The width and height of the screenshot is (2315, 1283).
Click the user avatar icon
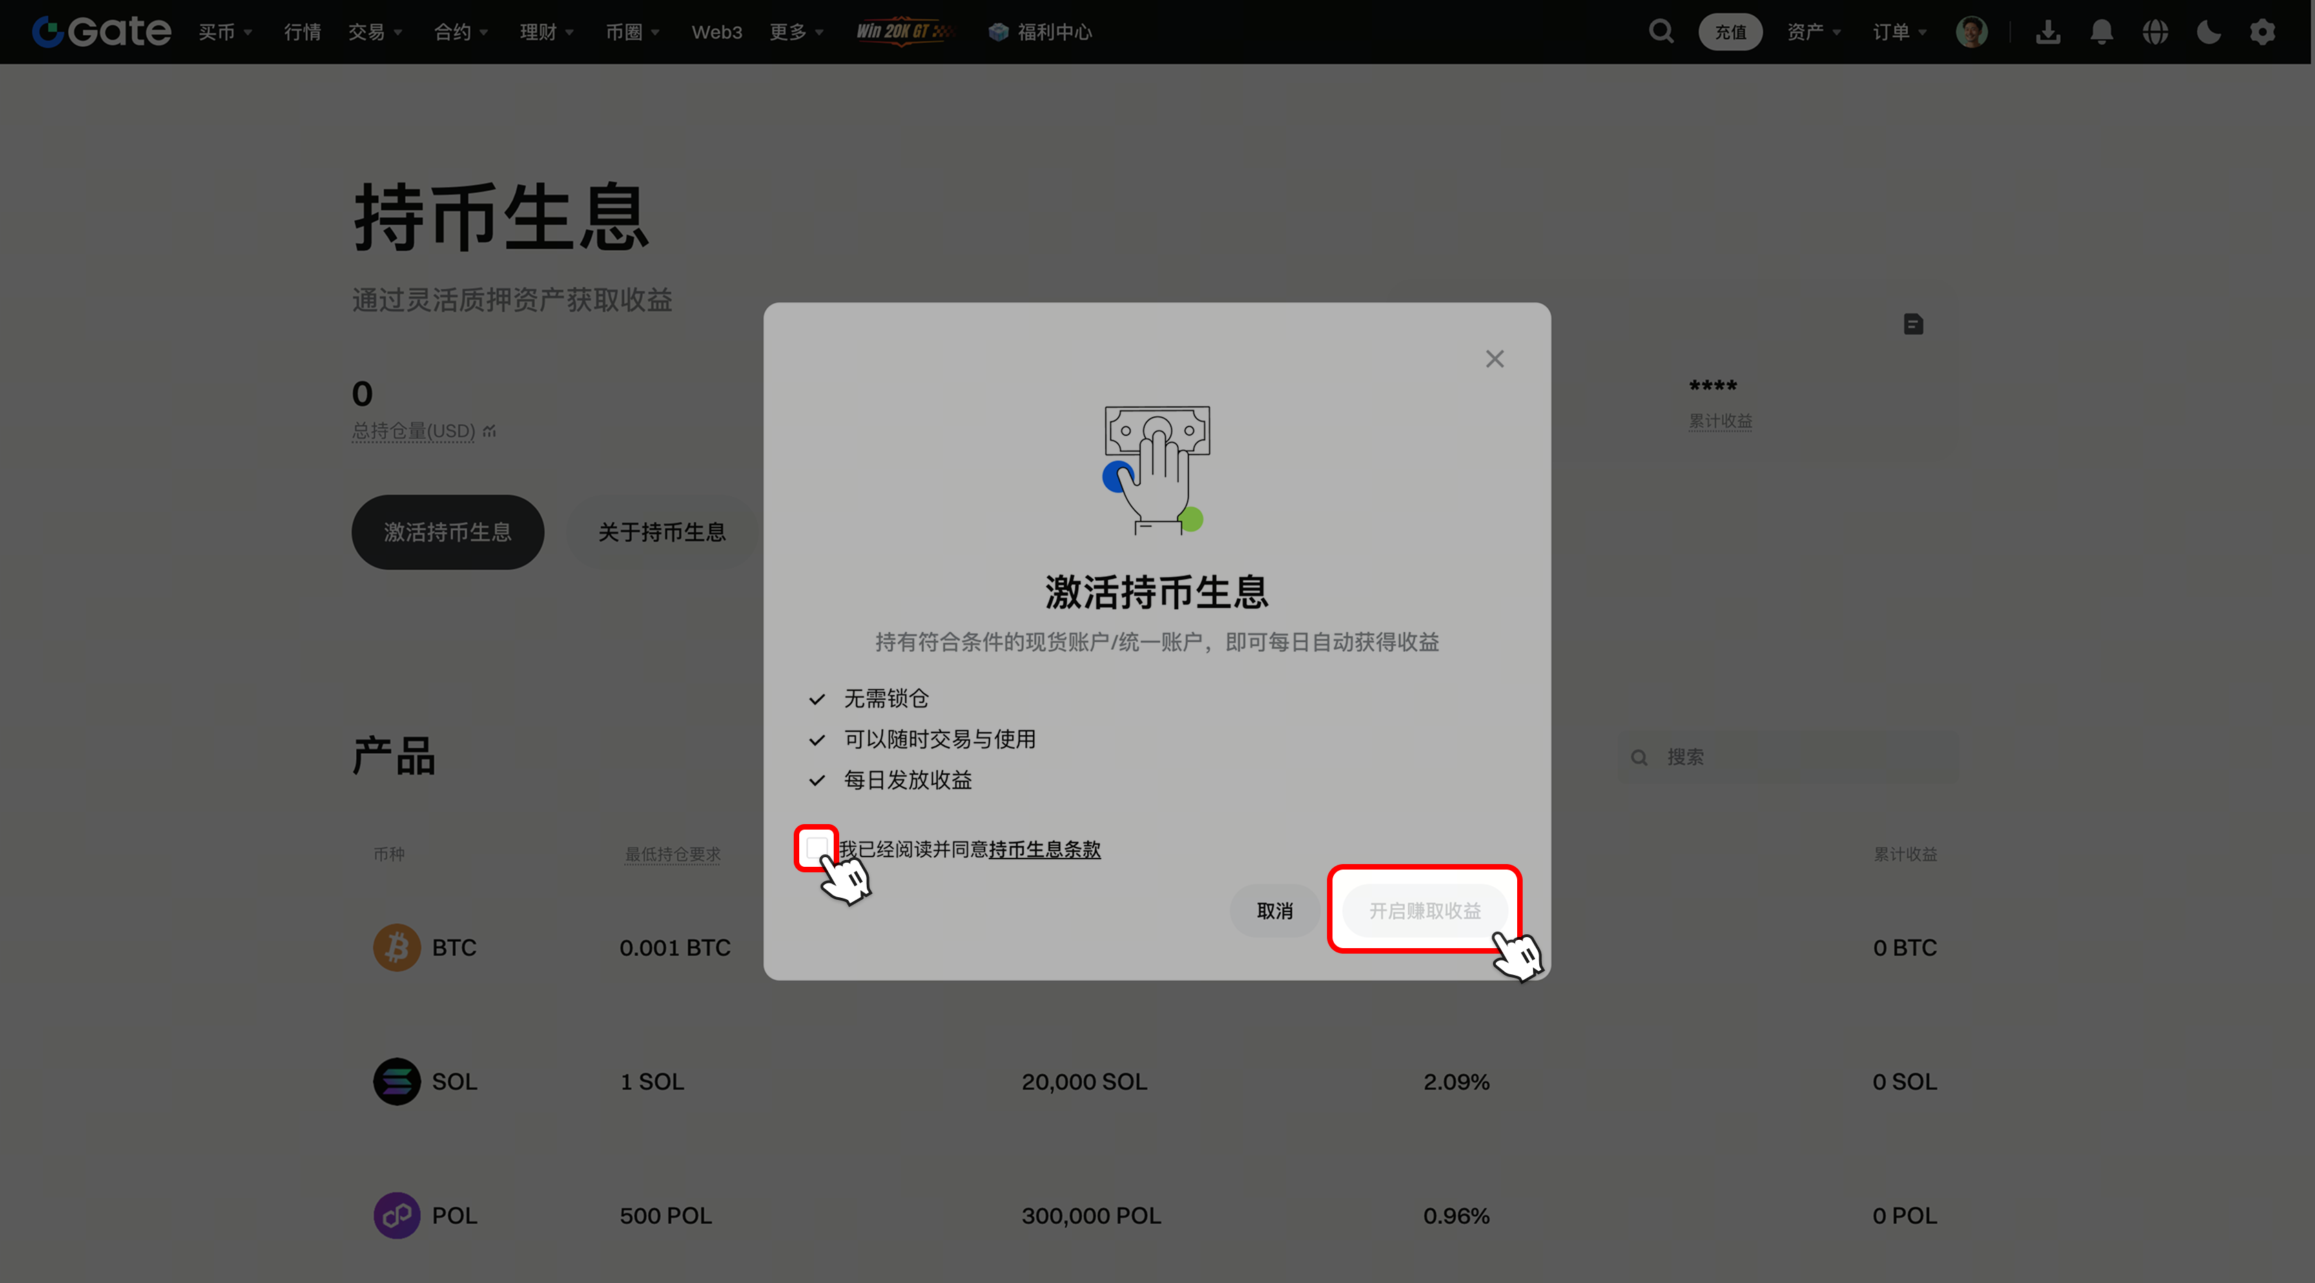pos(1972,32)
